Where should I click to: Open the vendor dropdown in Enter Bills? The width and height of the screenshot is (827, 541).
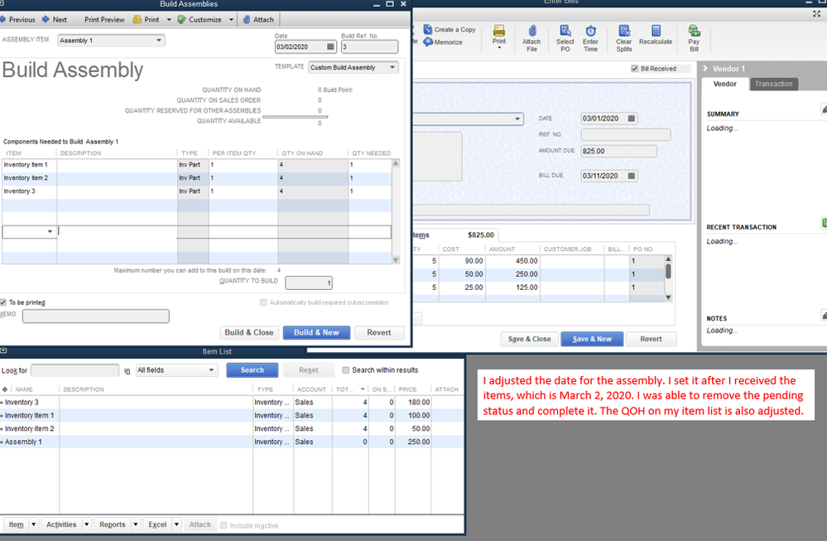(517, 118)
